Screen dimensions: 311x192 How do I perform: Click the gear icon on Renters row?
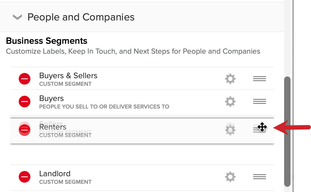(230, 130)
